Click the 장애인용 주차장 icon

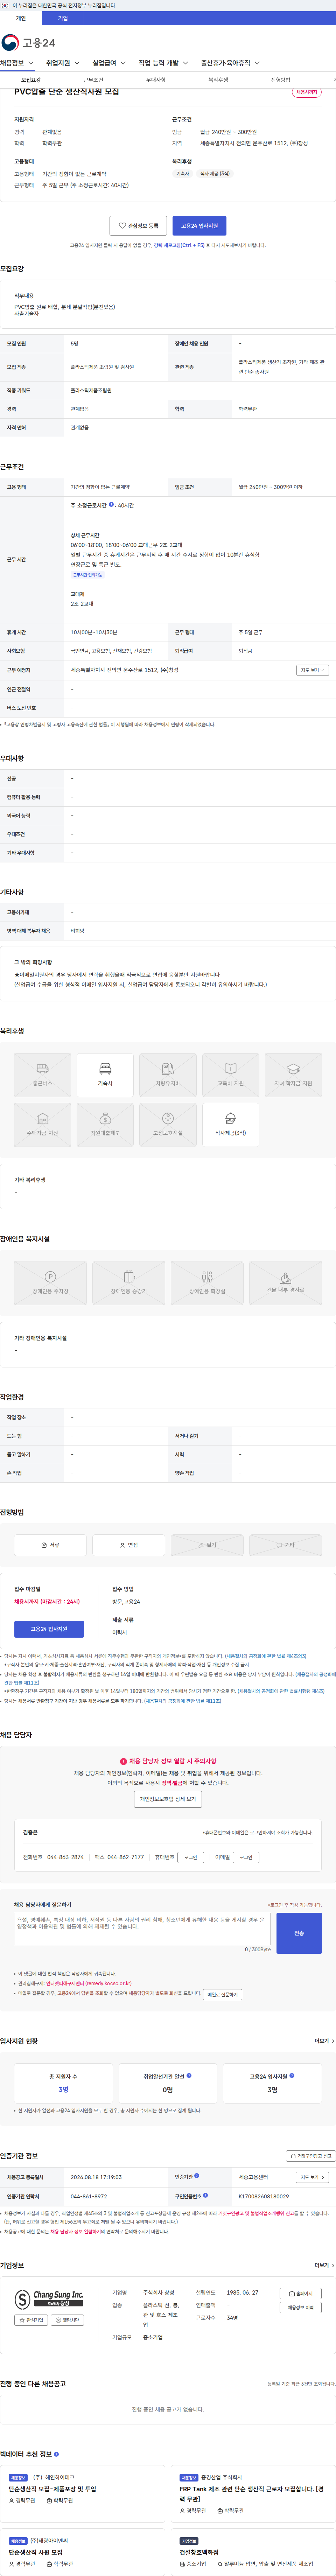50,1283
